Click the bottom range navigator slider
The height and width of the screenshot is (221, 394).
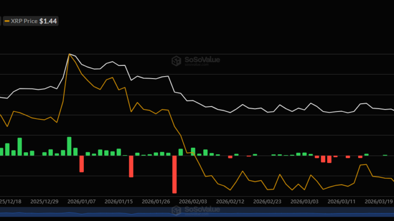click(197, 212)
